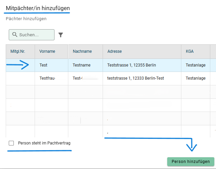Viewport: 216px width, 169px height.
Task: Click the second row's Nachname cell
Action: pyautogui.click(x=84, y=78)
